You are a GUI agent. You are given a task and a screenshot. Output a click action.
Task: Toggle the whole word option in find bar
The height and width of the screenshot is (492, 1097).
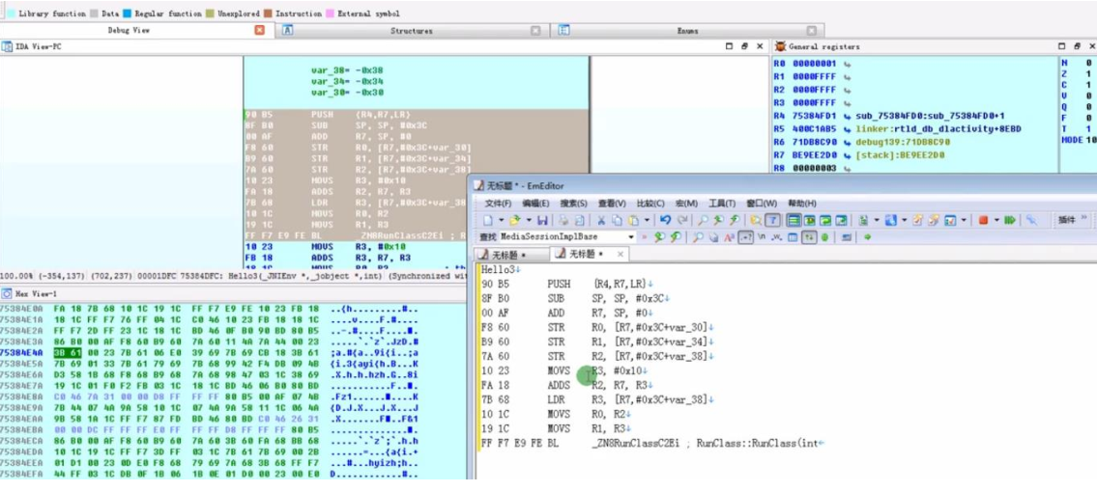(776, 237)
